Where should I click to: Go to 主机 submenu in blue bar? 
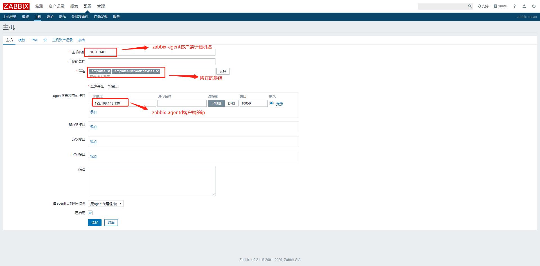38,17
